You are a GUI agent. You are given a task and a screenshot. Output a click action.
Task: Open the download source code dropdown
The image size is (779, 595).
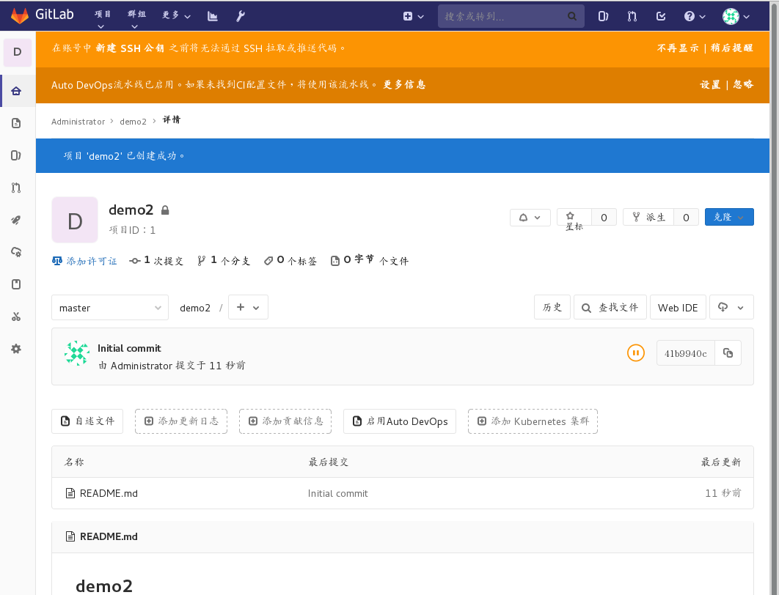pyautogui.click(x=731, y=307)
